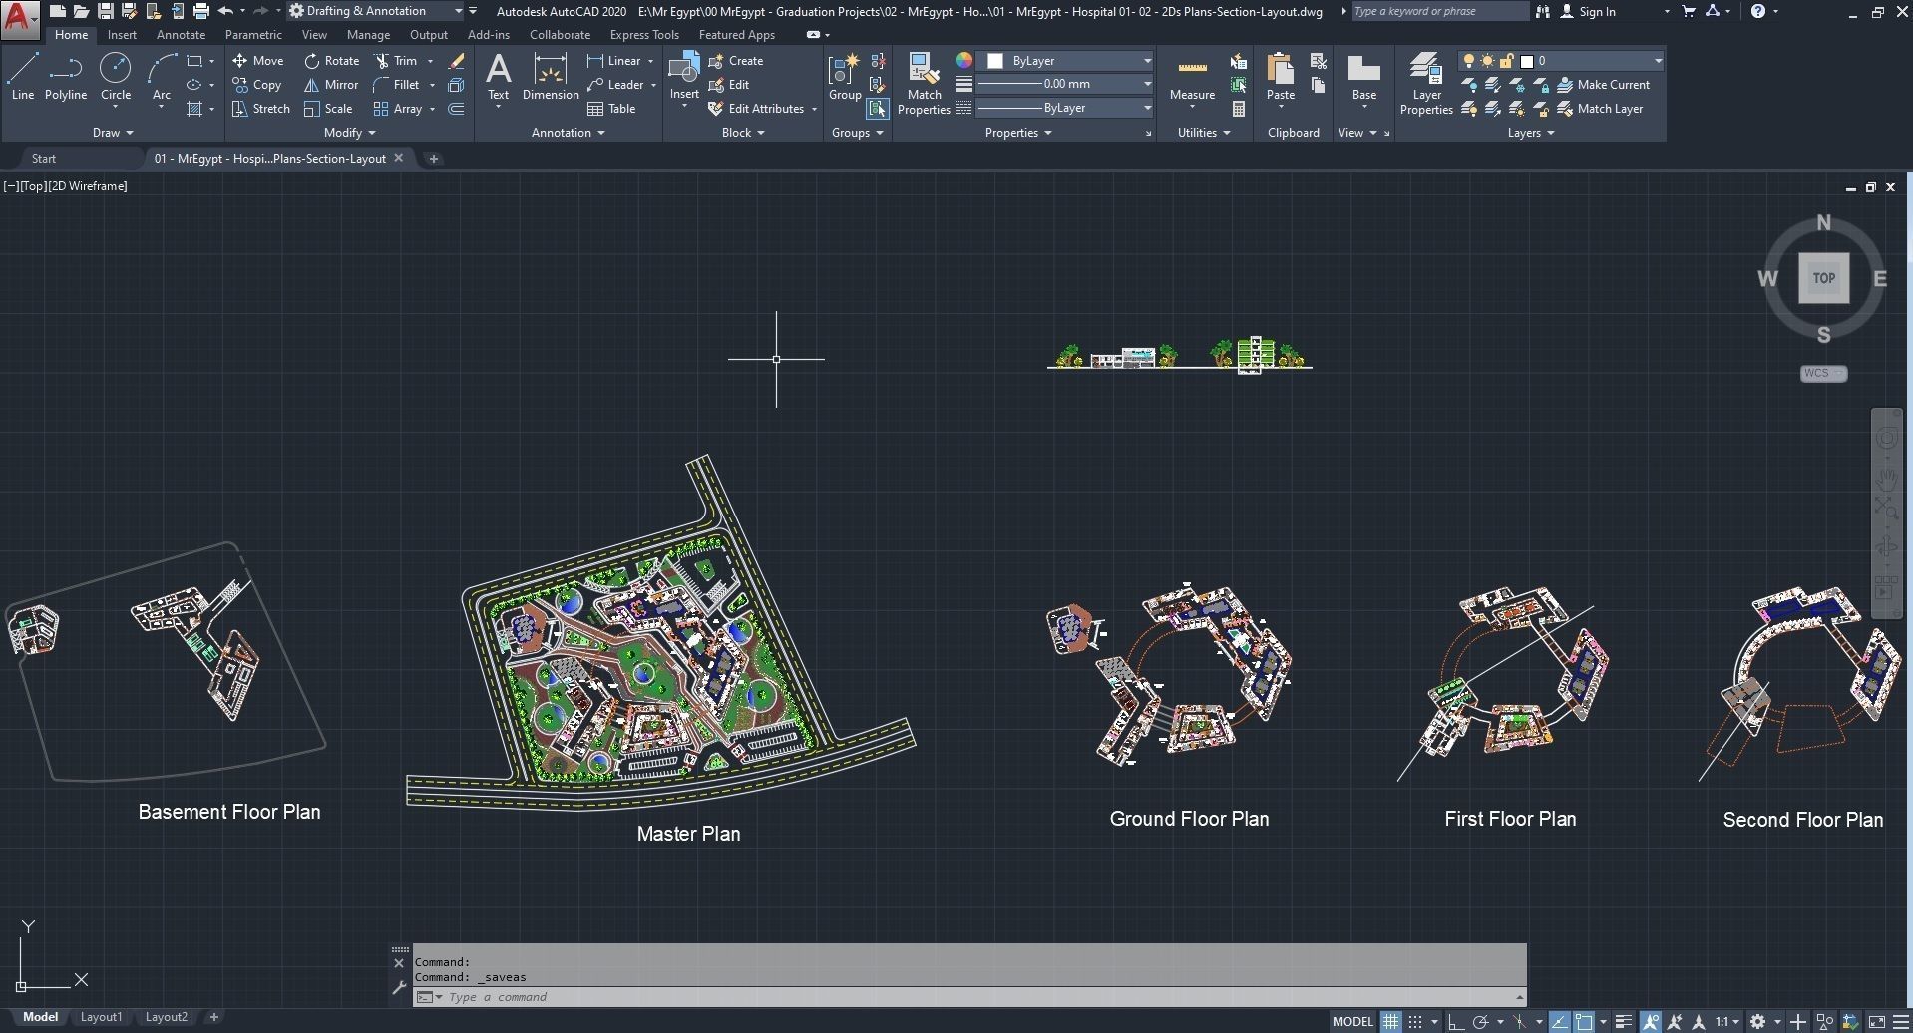The height and width of the screenshot is (1033, 1913).
Task: Insert a Table from Annotation panel
Action: pos(611,109)
